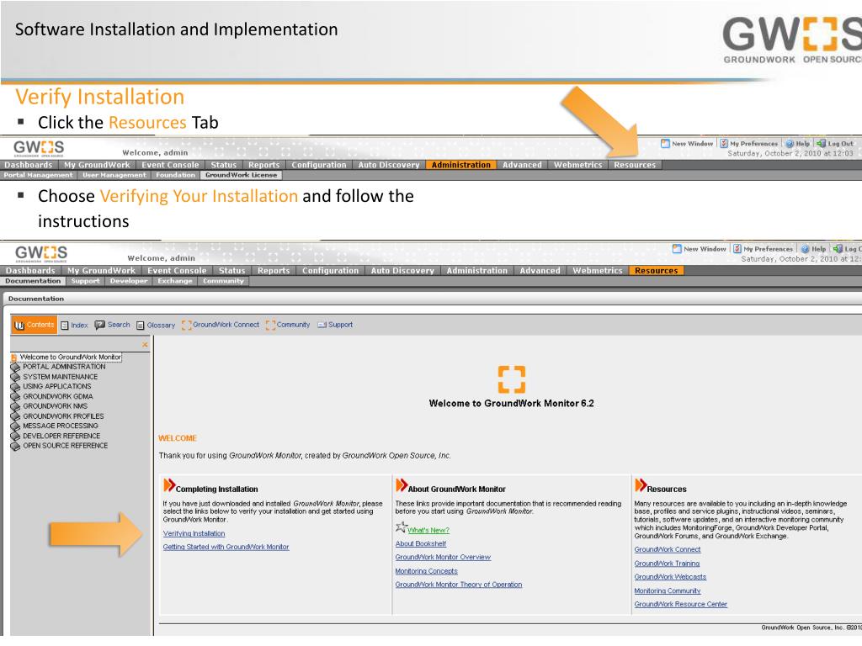The height and width of the screenshot is (646, 862).
Task: Open the About Bookshelf link
Action: click(x=421, y=544)
